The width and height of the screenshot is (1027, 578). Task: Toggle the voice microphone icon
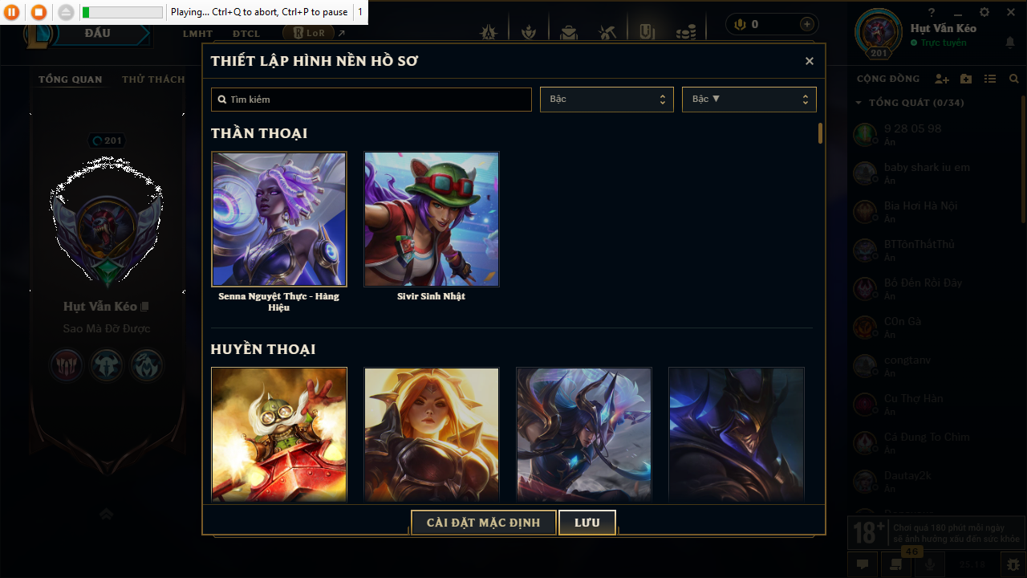[930, 564]
